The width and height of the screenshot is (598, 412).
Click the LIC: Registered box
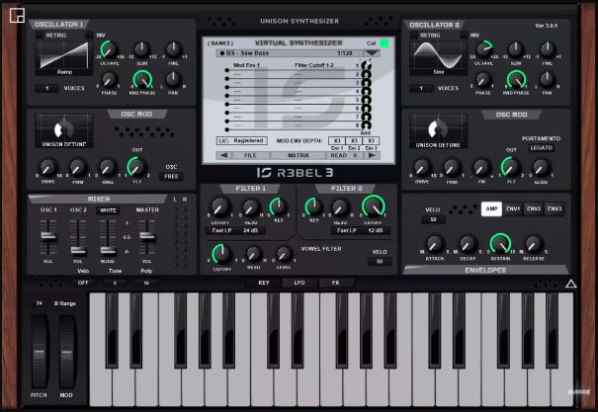242,140
